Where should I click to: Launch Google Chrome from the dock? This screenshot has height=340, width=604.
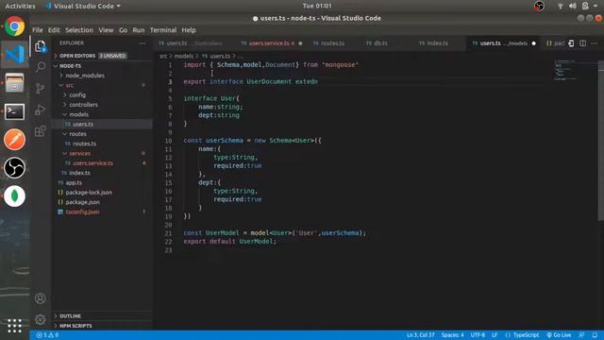click(15, 26)
